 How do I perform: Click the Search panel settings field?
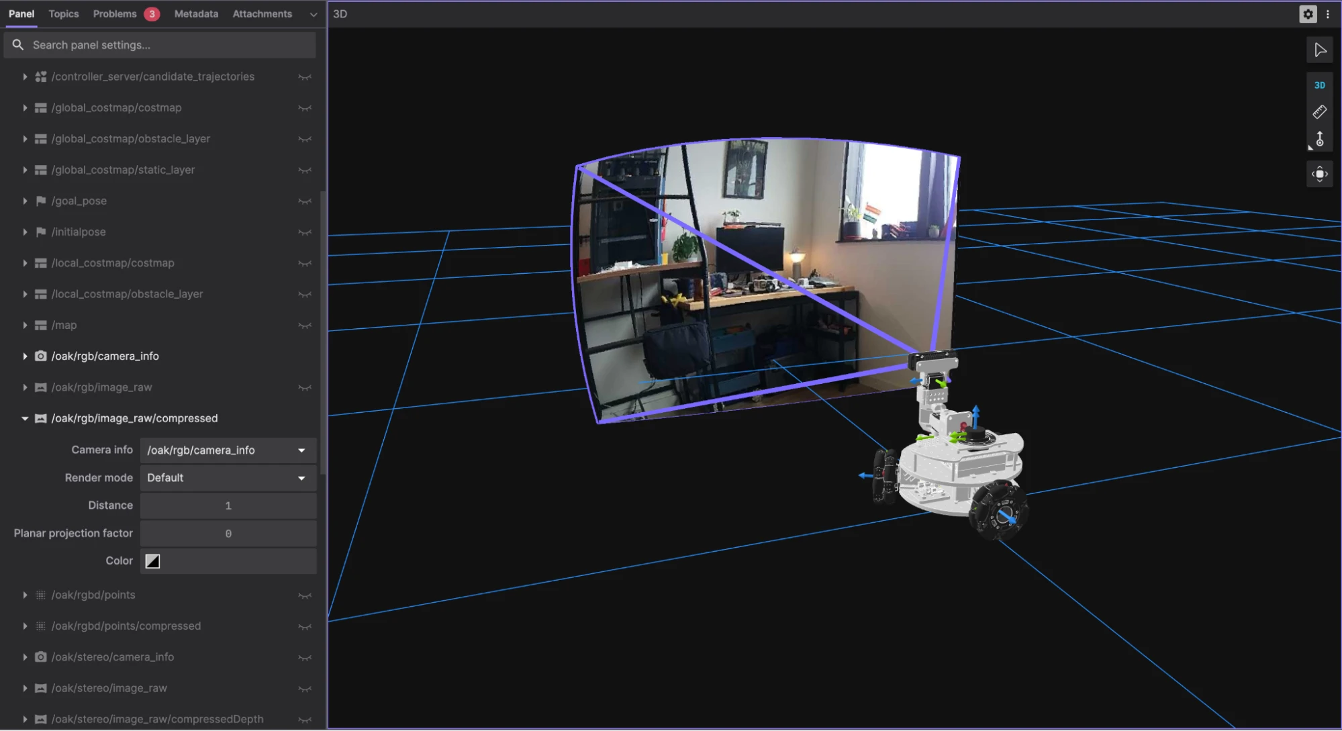click(160, 45)
